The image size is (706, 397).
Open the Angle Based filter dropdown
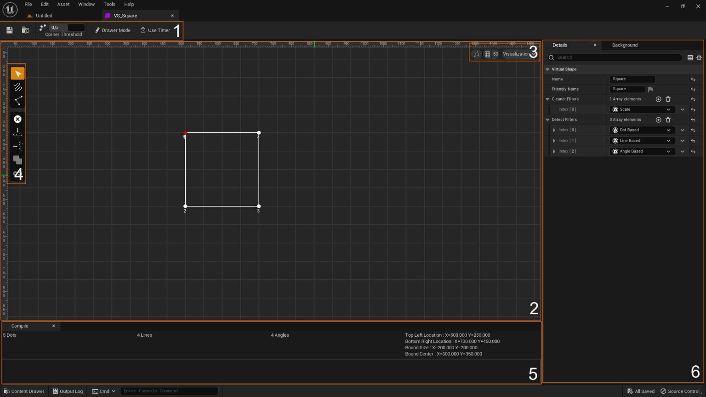tap(642, 151)
